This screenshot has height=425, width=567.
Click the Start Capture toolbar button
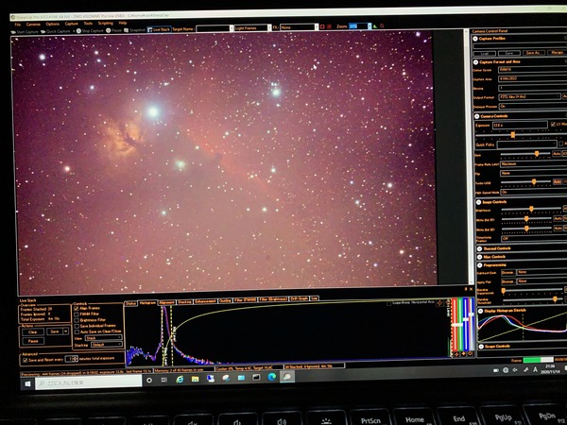click(25, 32)
